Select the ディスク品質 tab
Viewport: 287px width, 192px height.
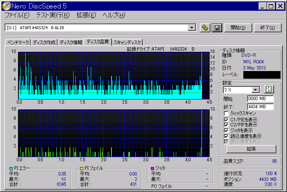pyautogui.click(x=98, y=42)
